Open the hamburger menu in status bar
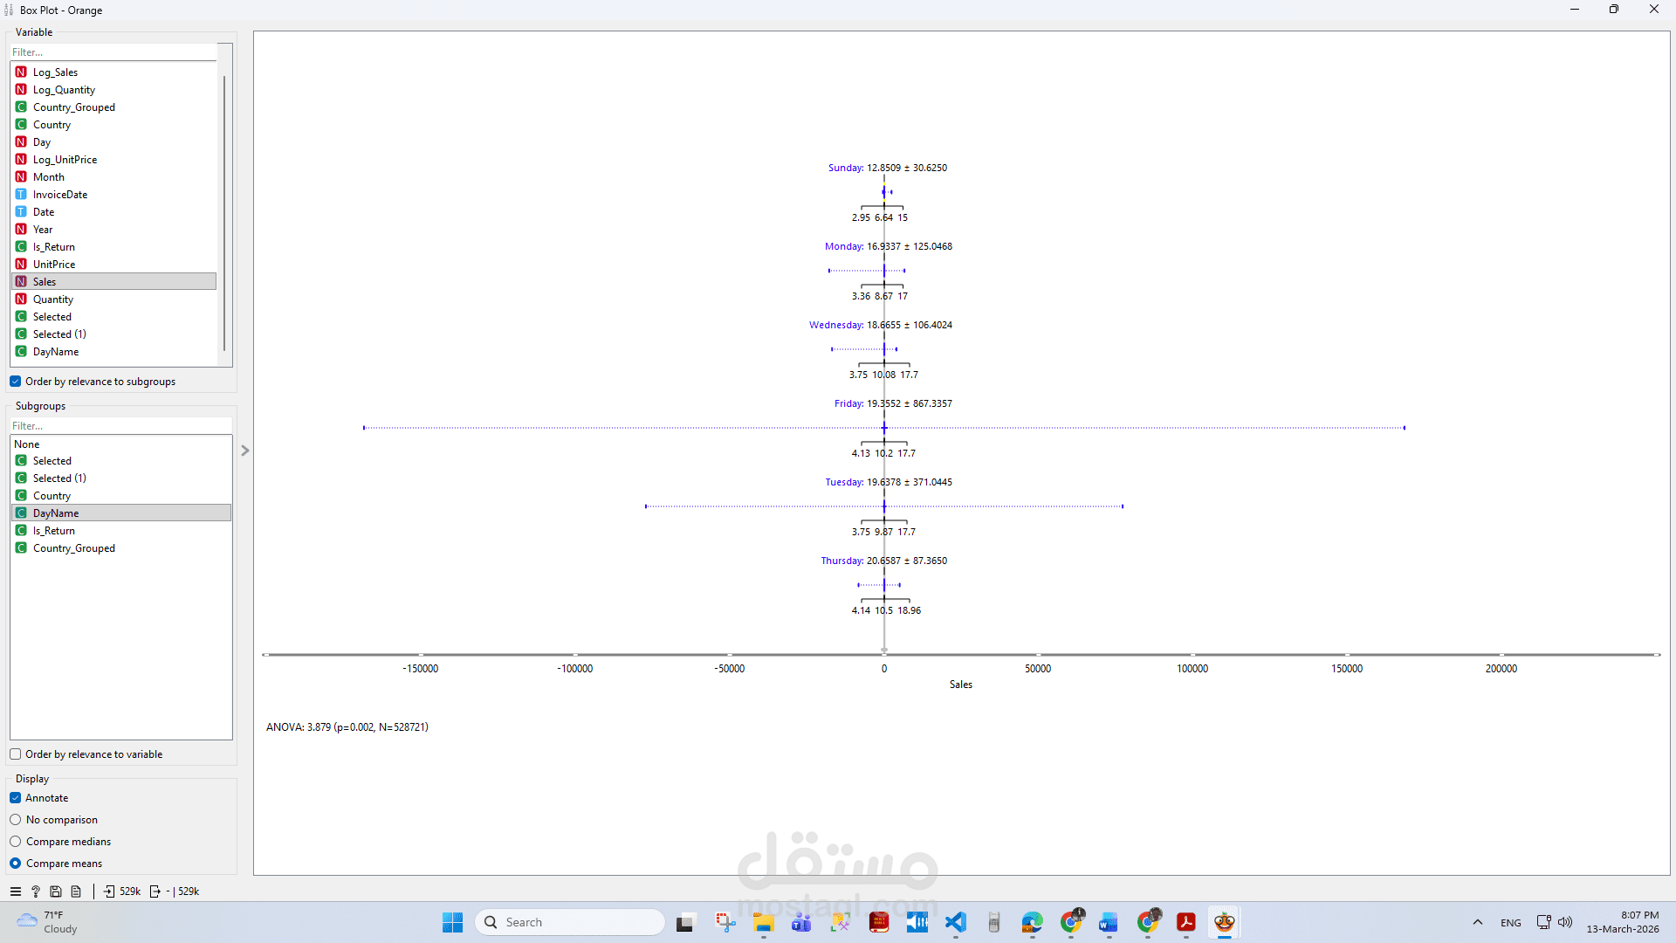 15,891
